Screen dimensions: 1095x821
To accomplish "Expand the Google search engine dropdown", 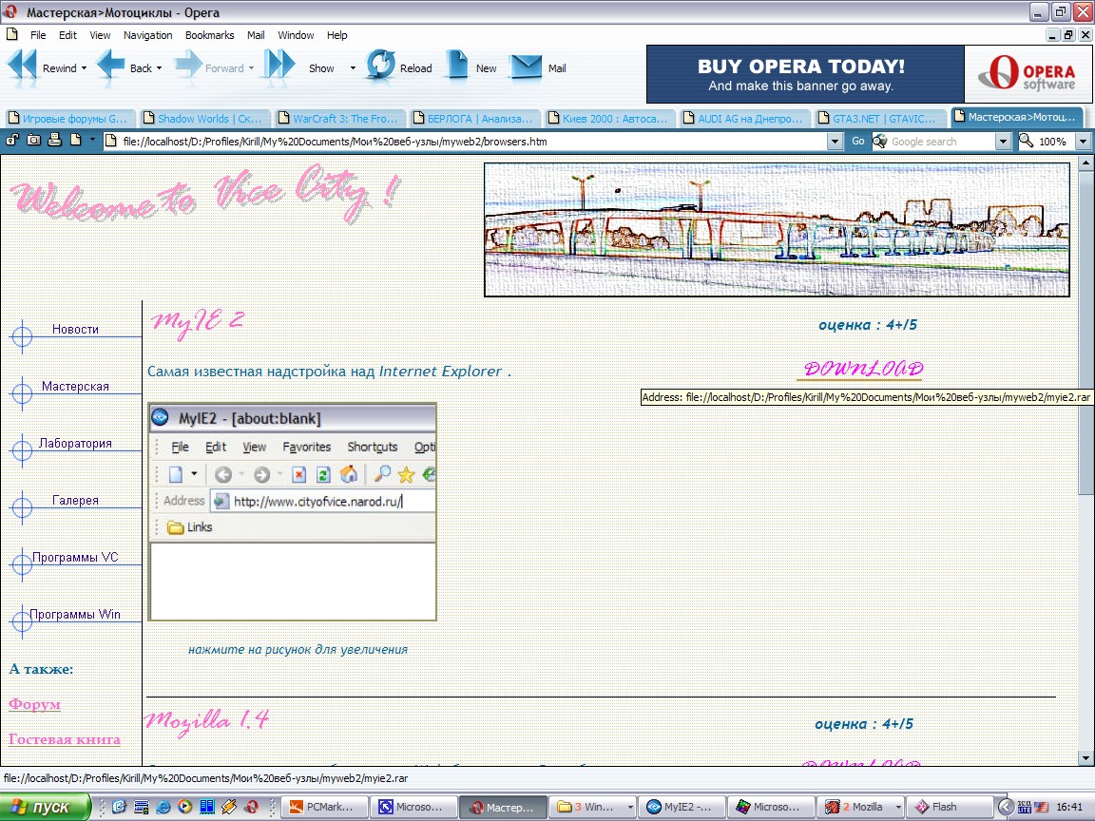I will 1003,141.
